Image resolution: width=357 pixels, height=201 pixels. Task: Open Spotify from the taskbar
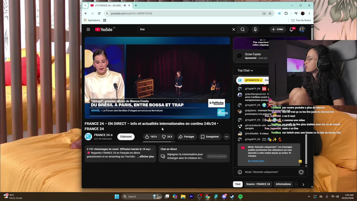coord(240,197)
